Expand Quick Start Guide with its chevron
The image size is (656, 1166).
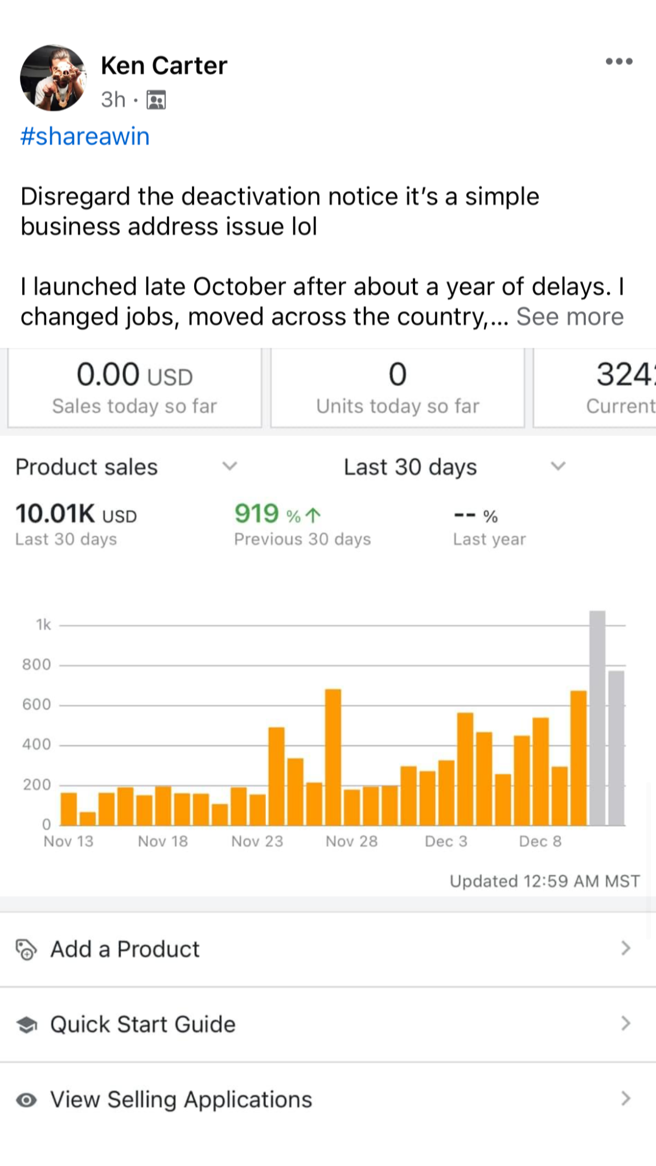626,1024
